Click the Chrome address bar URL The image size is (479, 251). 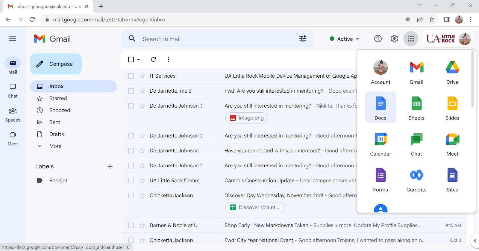click(x=109, y=19)
